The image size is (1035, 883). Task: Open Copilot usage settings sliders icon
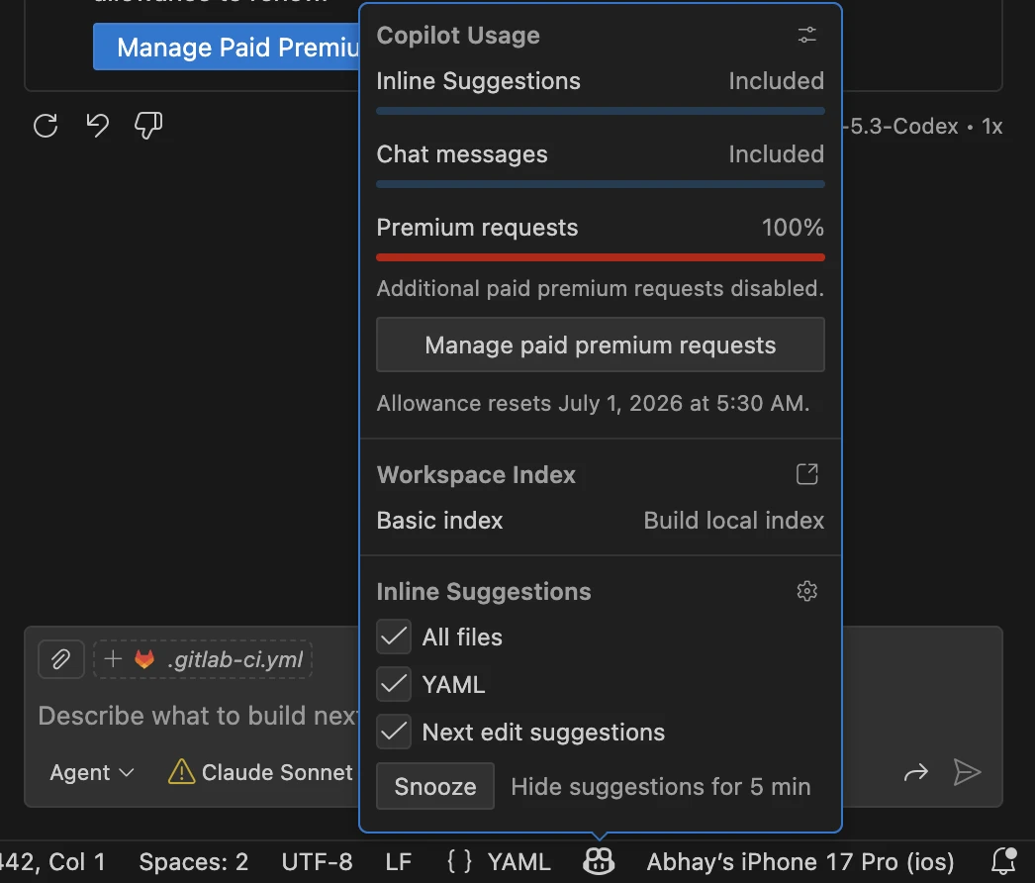806,35
